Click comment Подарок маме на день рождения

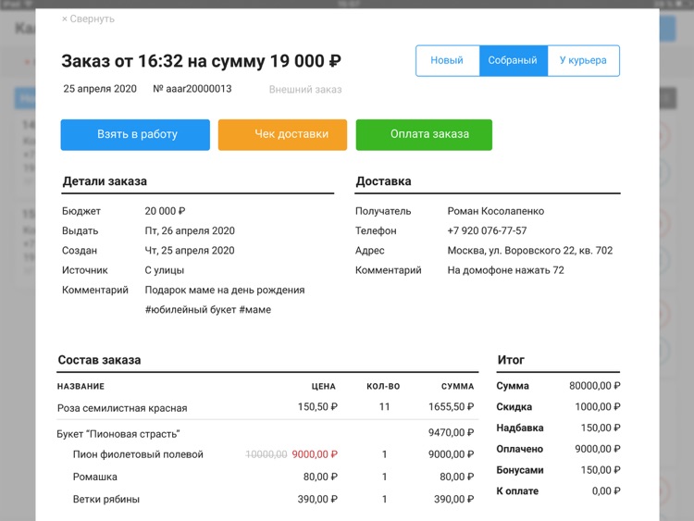coord(225,290)
